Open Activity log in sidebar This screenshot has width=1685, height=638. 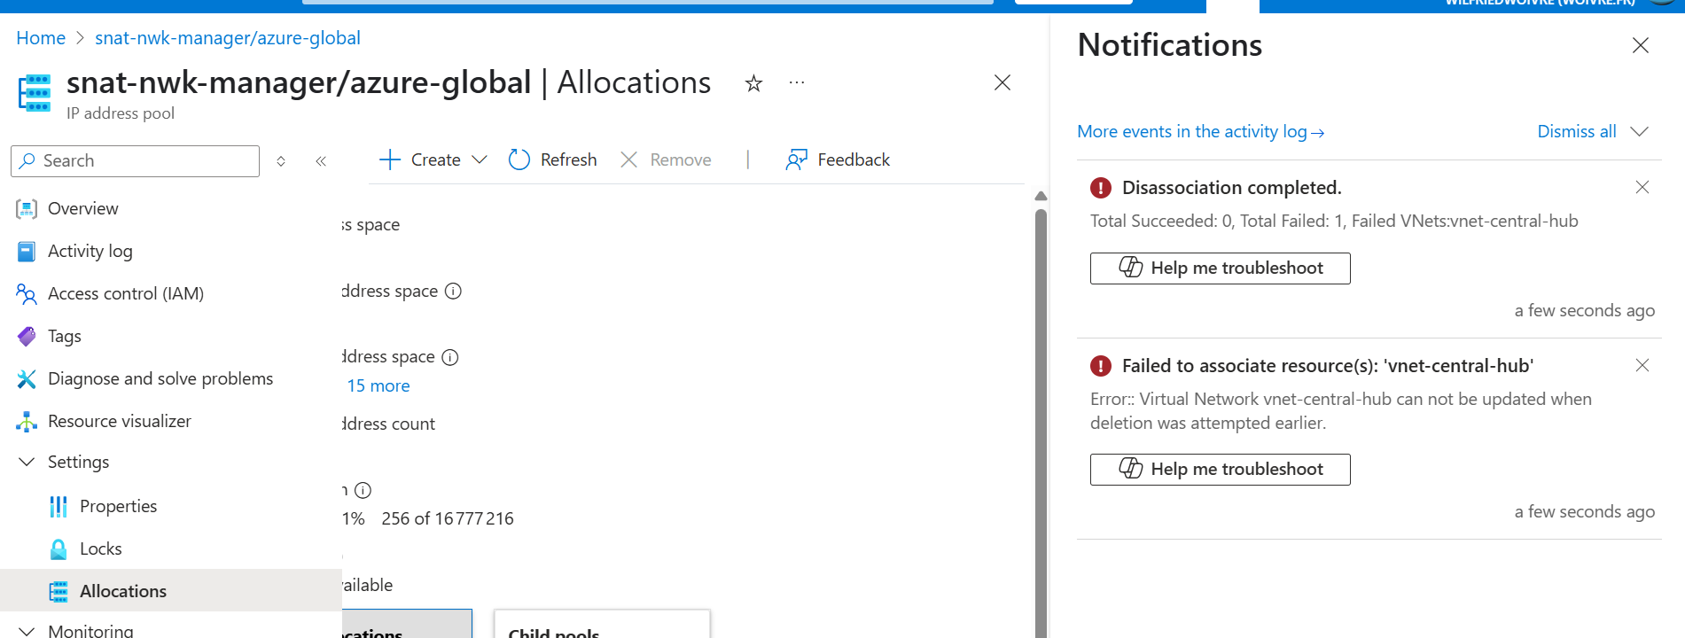[90, 251]
